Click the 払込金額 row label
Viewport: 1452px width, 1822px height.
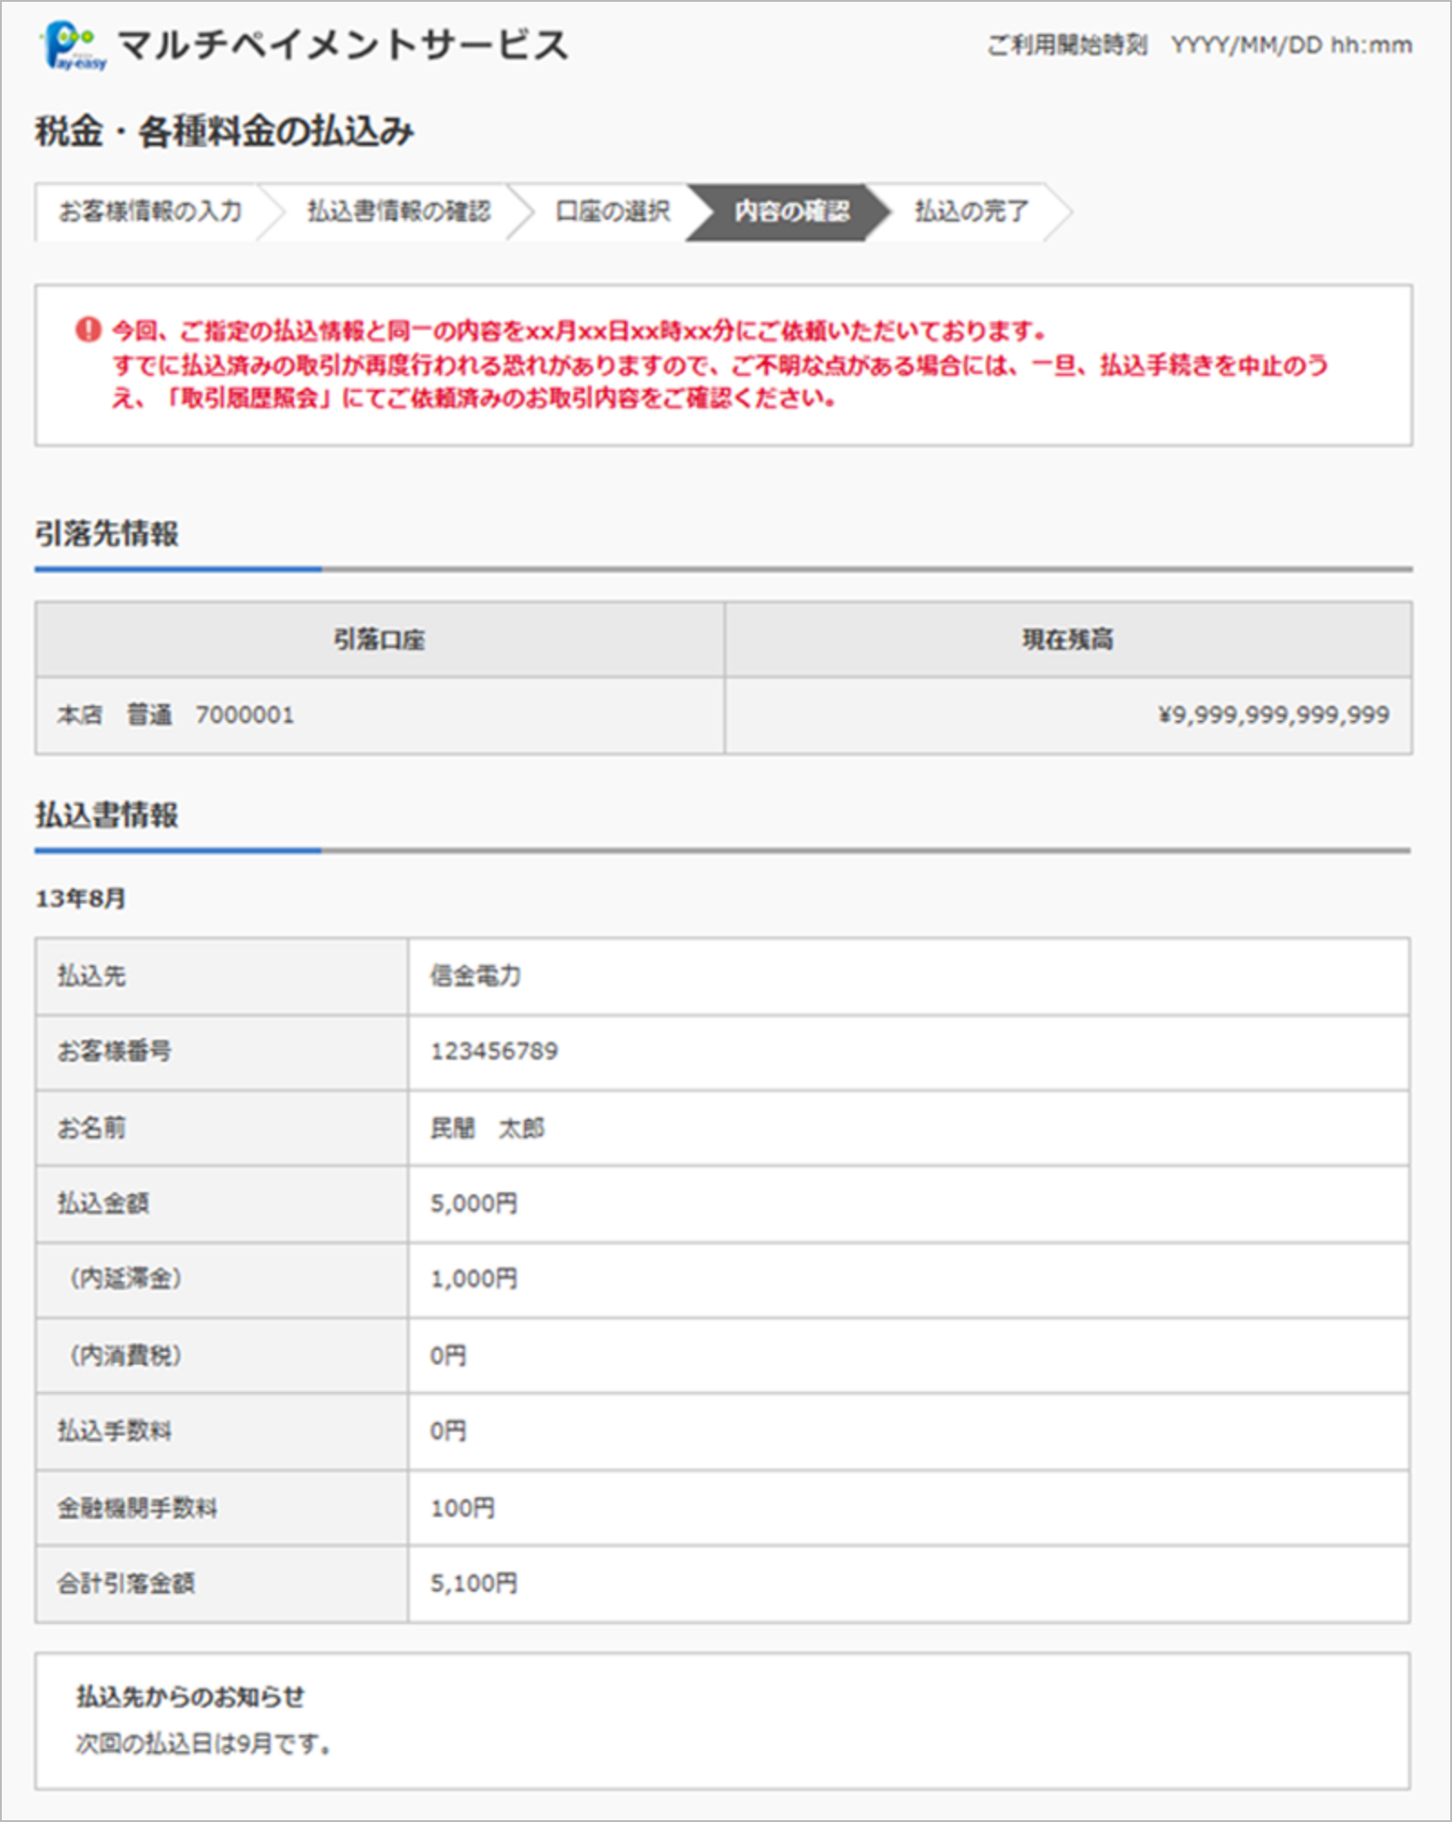coord(103,1203)
